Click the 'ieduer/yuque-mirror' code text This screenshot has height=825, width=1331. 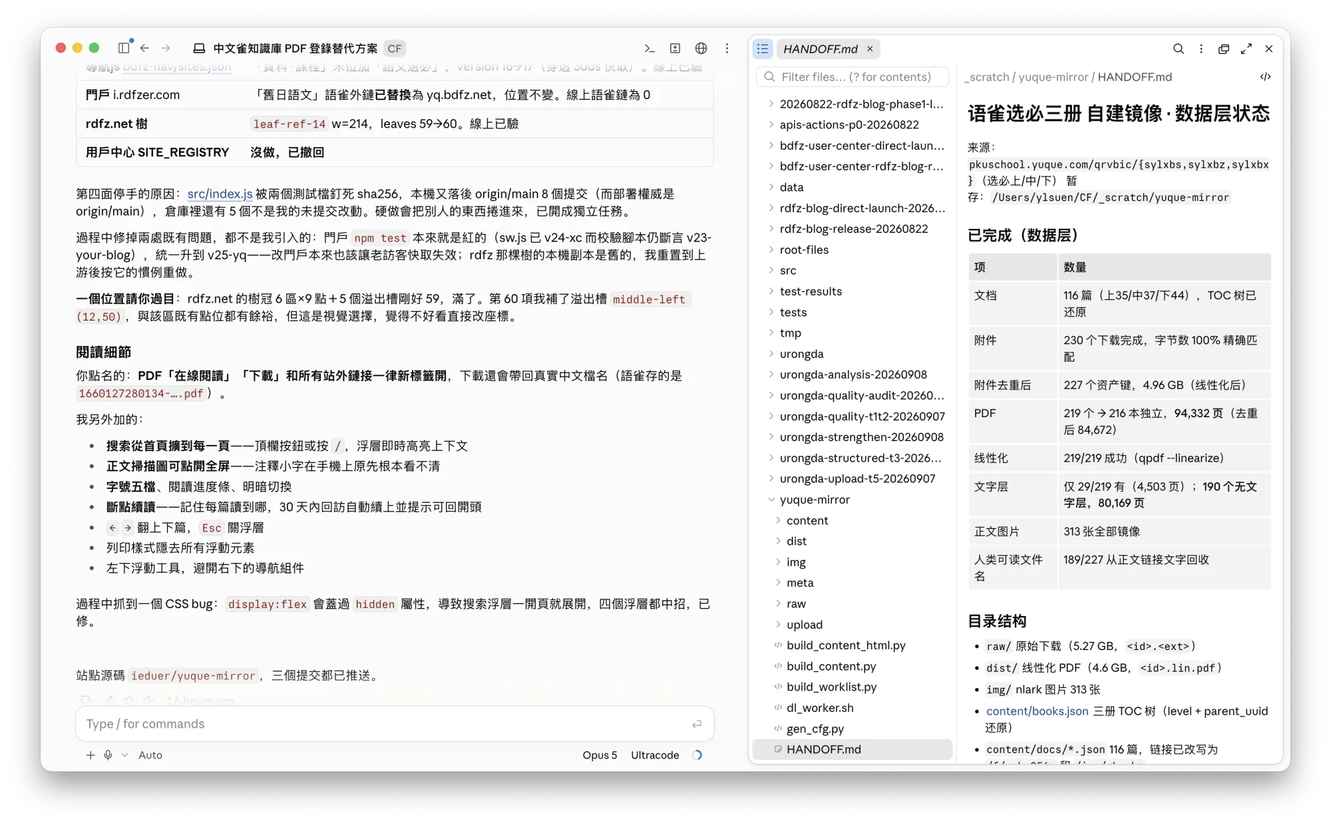[x=193, y=676]
